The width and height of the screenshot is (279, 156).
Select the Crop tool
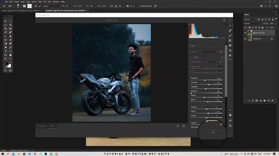click(x=6, y=29)
